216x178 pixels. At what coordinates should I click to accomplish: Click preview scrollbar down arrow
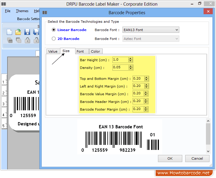[x=208, y=151]
